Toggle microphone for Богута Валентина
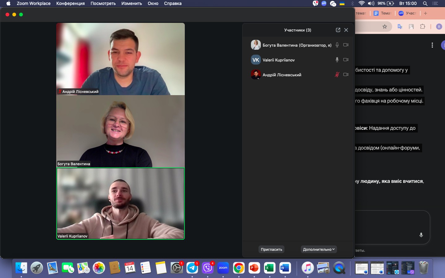This screenshot has height=278, width=445. [337, 45]
